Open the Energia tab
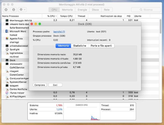The width and height of the screenshot is (164, 125). coord(82,10)
